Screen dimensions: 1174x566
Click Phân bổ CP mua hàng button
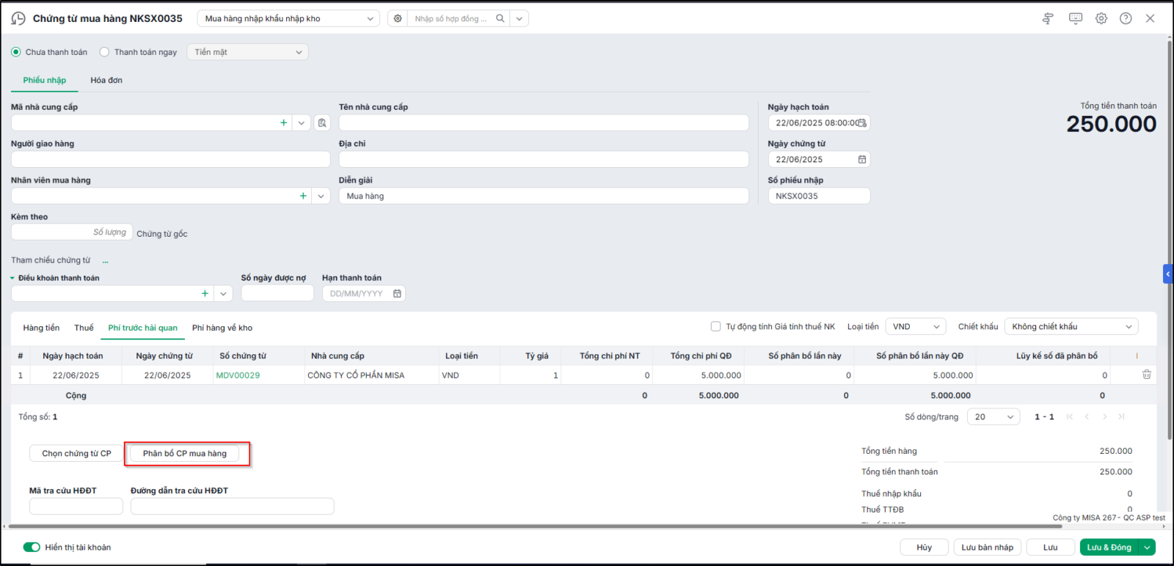point(185,453)
